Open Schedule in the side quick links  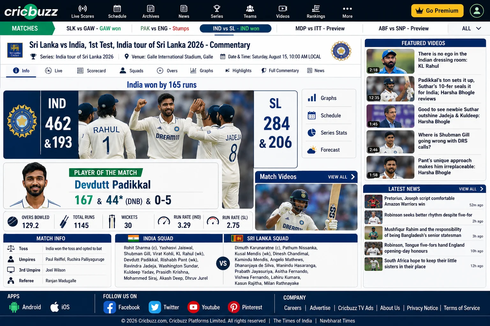[329, 116]
